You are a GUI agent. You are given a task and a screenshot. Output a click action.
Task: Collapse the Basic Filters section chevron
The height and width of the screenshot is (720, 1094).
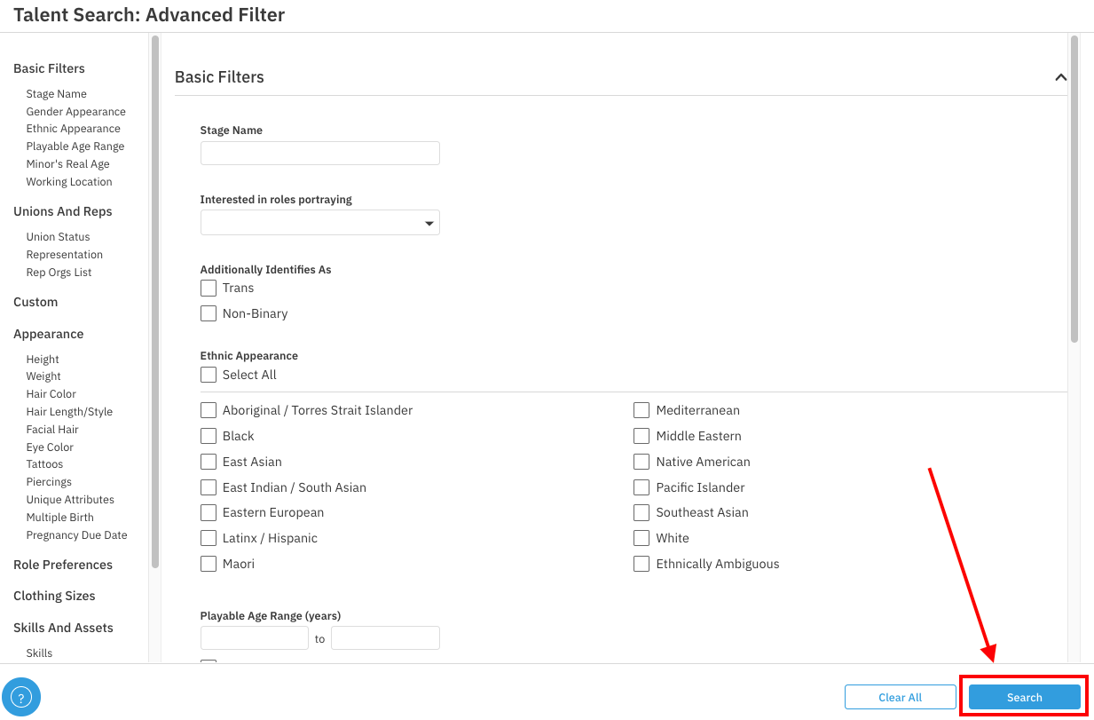point(1060,77)
